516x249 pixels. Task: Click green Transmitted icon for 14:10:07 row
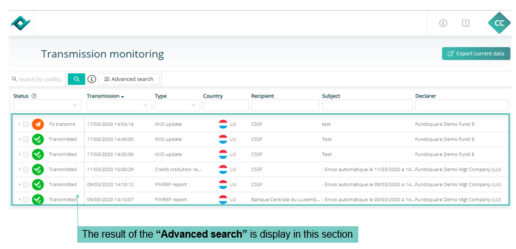pyautogui.click(x=38, y=200)
